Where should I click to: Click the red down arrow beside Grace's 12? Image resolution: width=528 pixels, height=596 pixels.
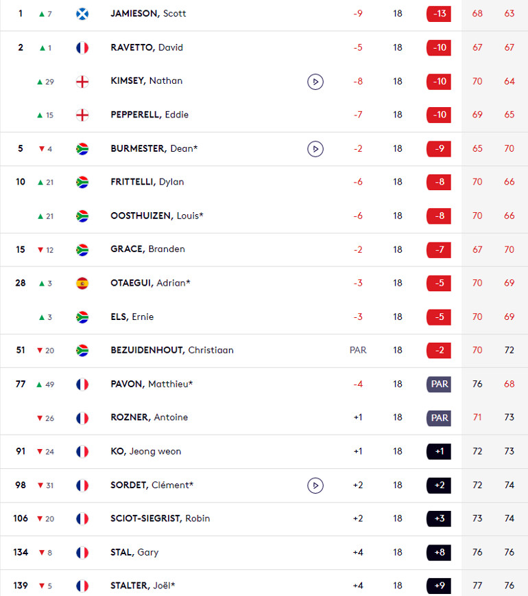coord(40,250)
